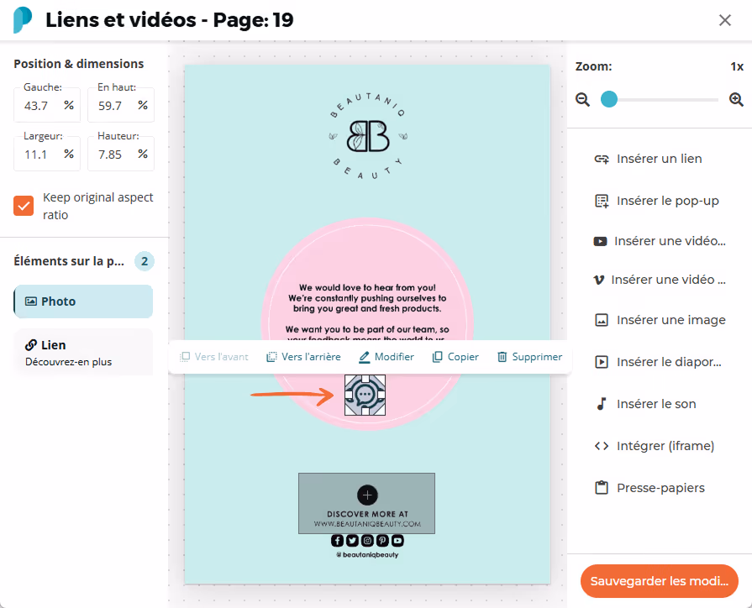Choose the YouTube Insérer une vidéo option
The width and height of the screenshot is (752, 608).
point(660,241)
